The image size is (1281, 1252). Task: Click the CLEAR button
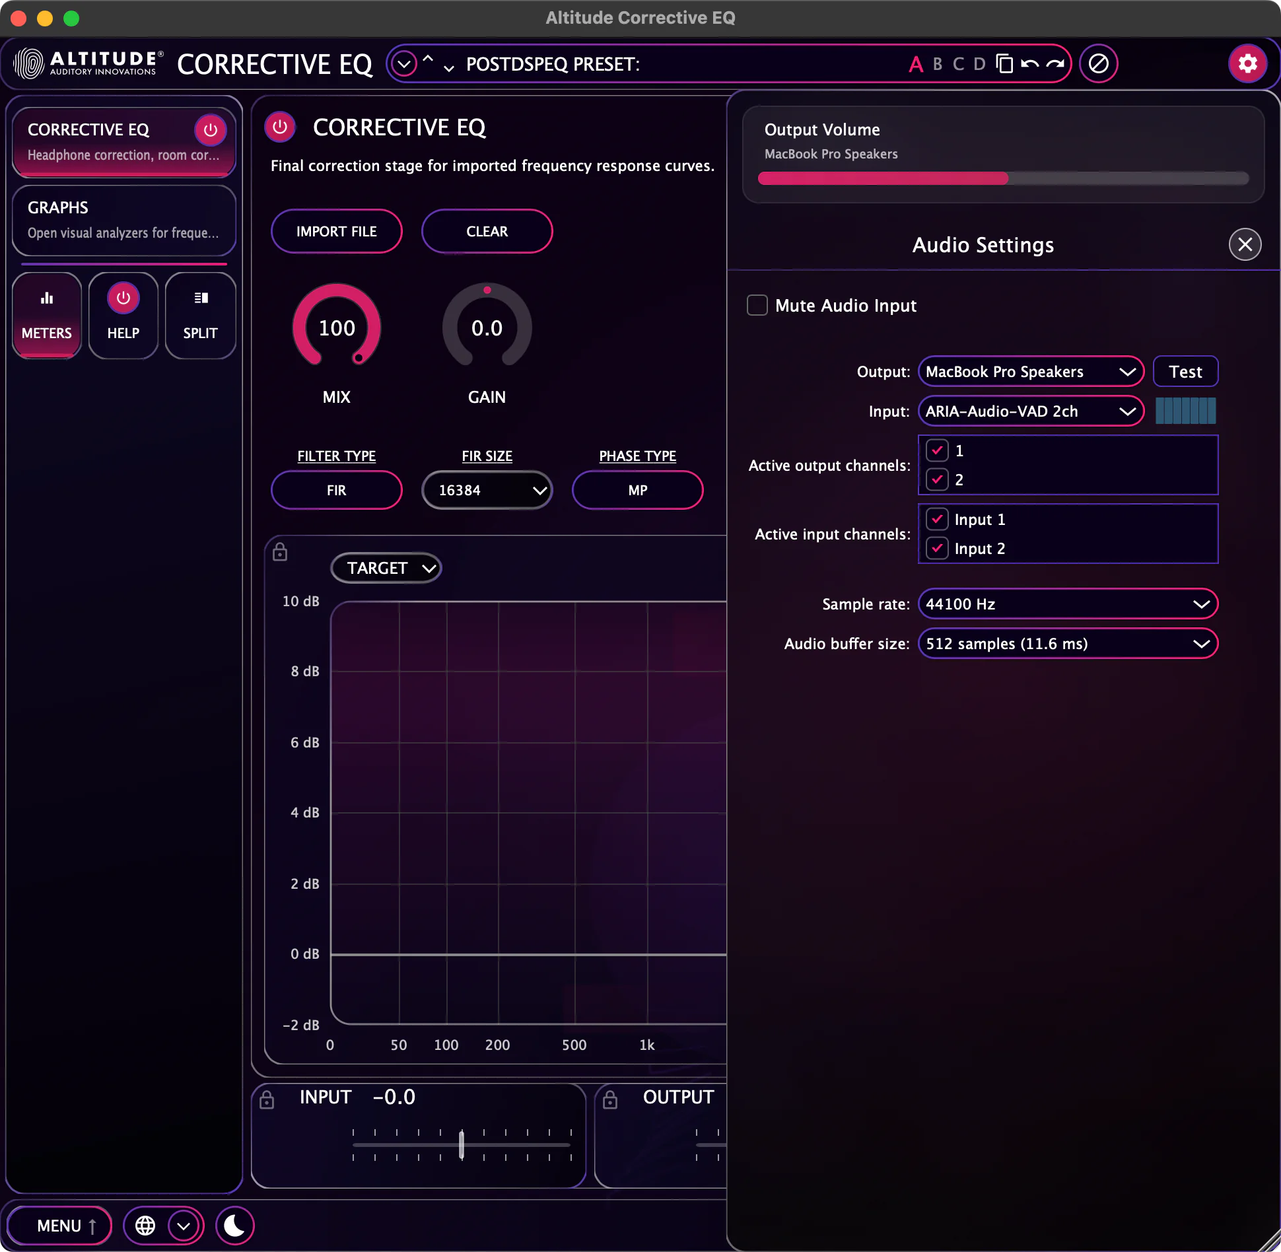[x=487, y=231]
